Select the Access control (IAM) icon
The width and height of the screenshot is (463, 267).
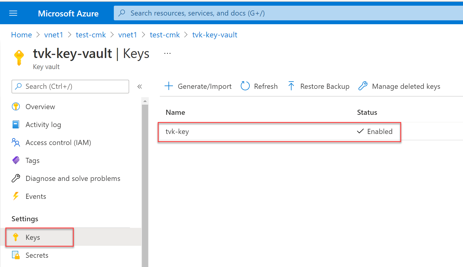[x=16, y=142]
